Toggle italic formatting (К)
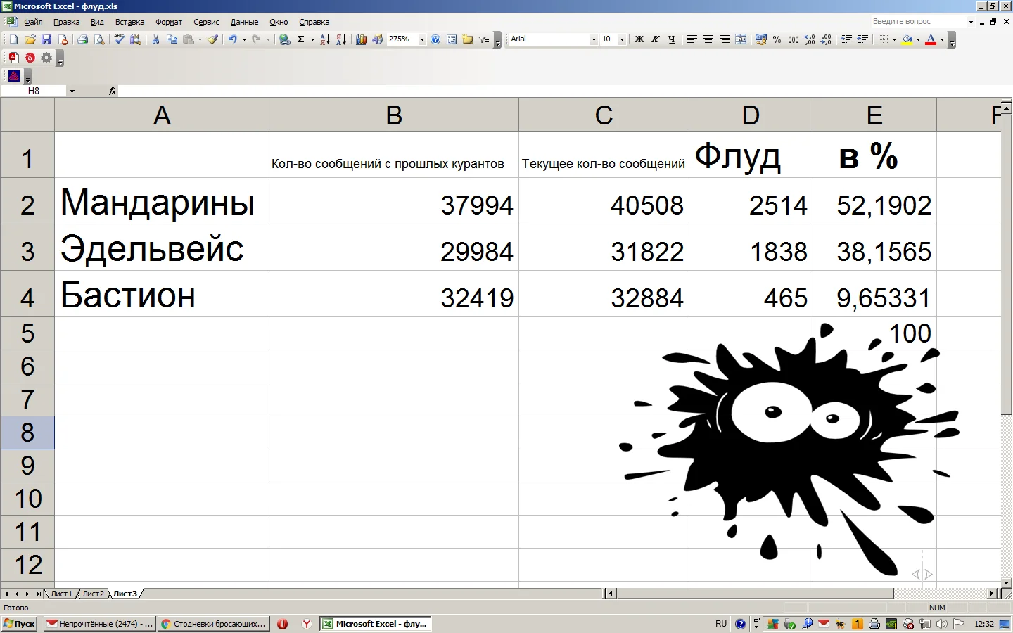Viewport: 1013px width, 633px height. pyautogui.click(x=655, y=39)
